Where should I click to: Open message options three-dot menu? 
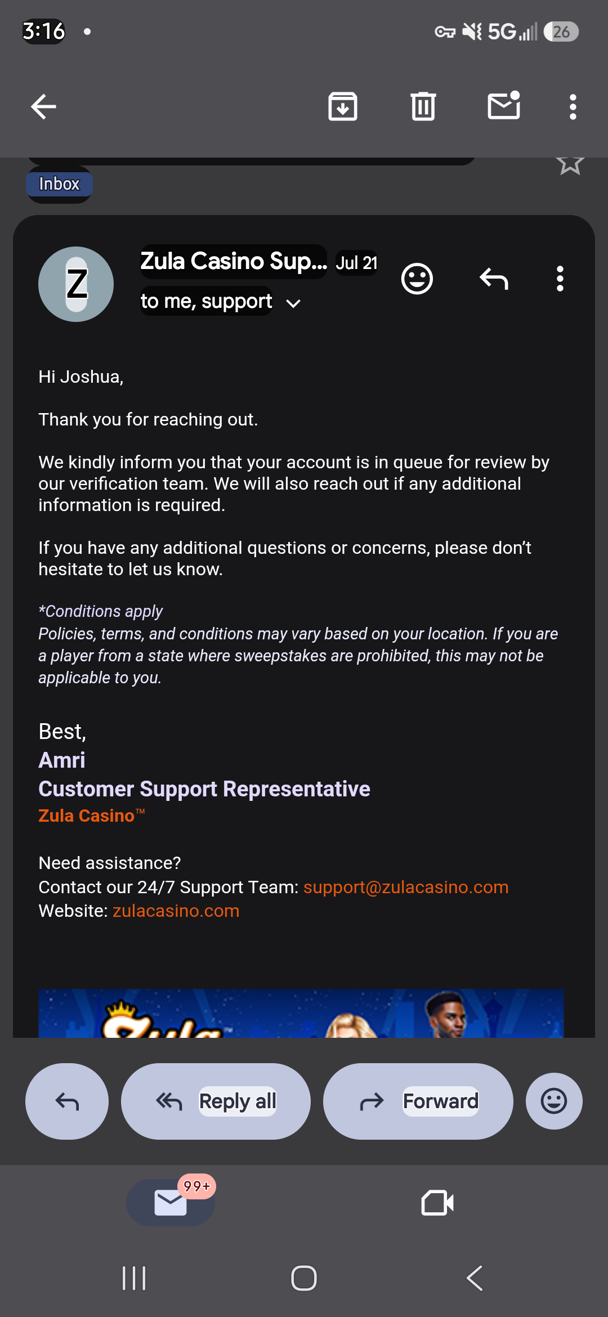pos(560,279)
